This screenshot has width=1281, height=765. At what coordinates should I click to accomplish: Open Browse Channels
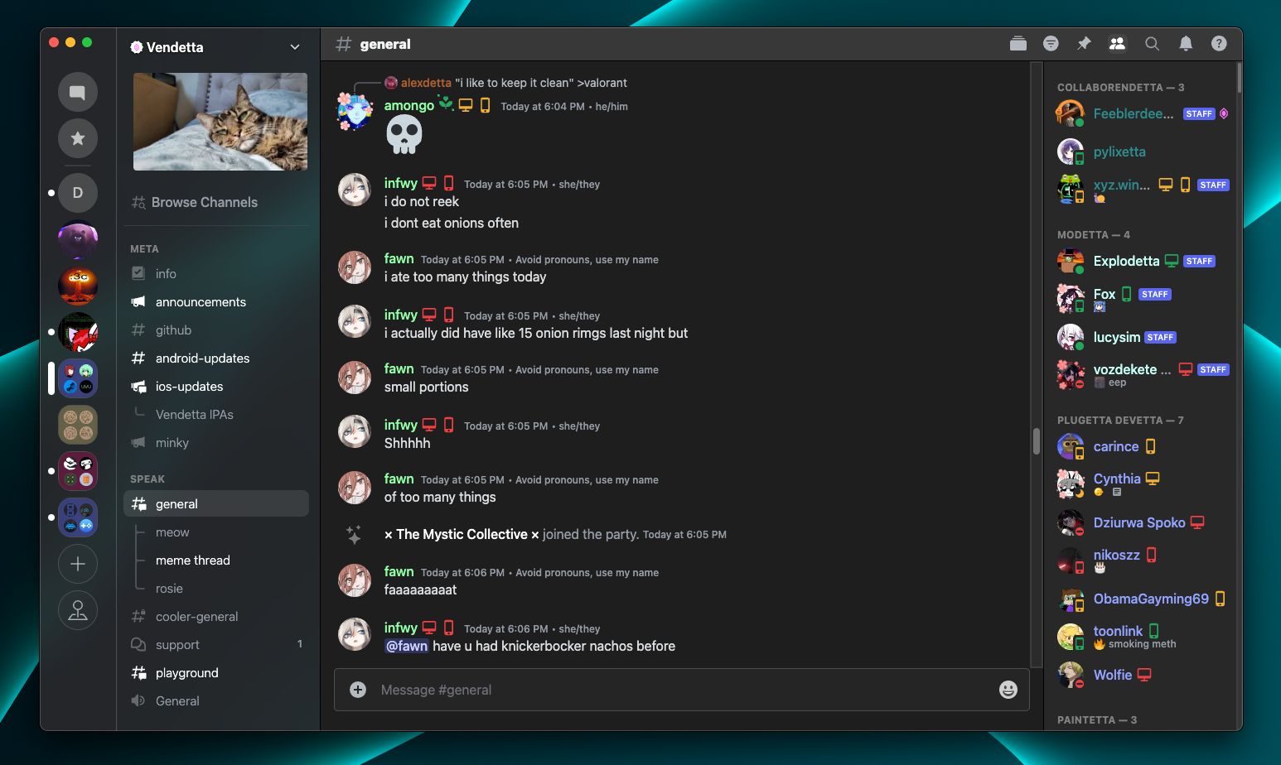(x=216, y=202)
